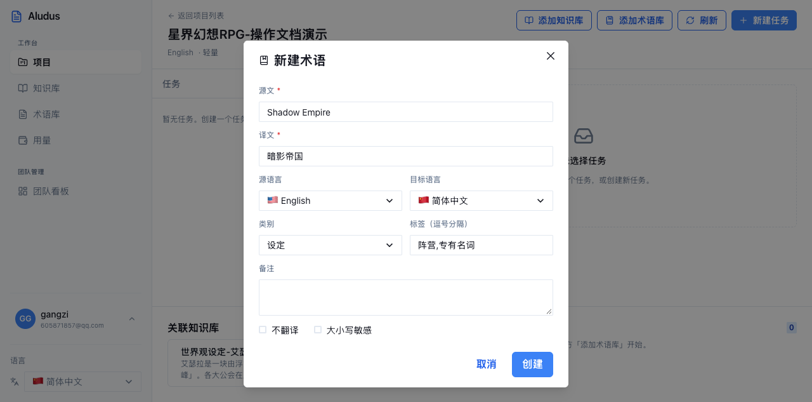Click the 项目 folder icon

tap(23, 62)
